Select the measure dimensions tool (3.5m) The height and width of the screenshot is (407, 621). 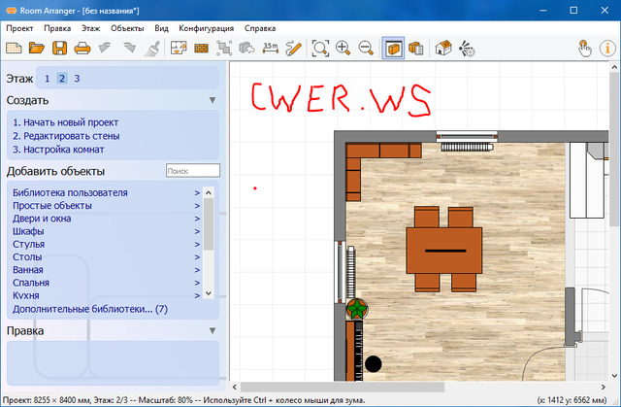pos(271,48)
